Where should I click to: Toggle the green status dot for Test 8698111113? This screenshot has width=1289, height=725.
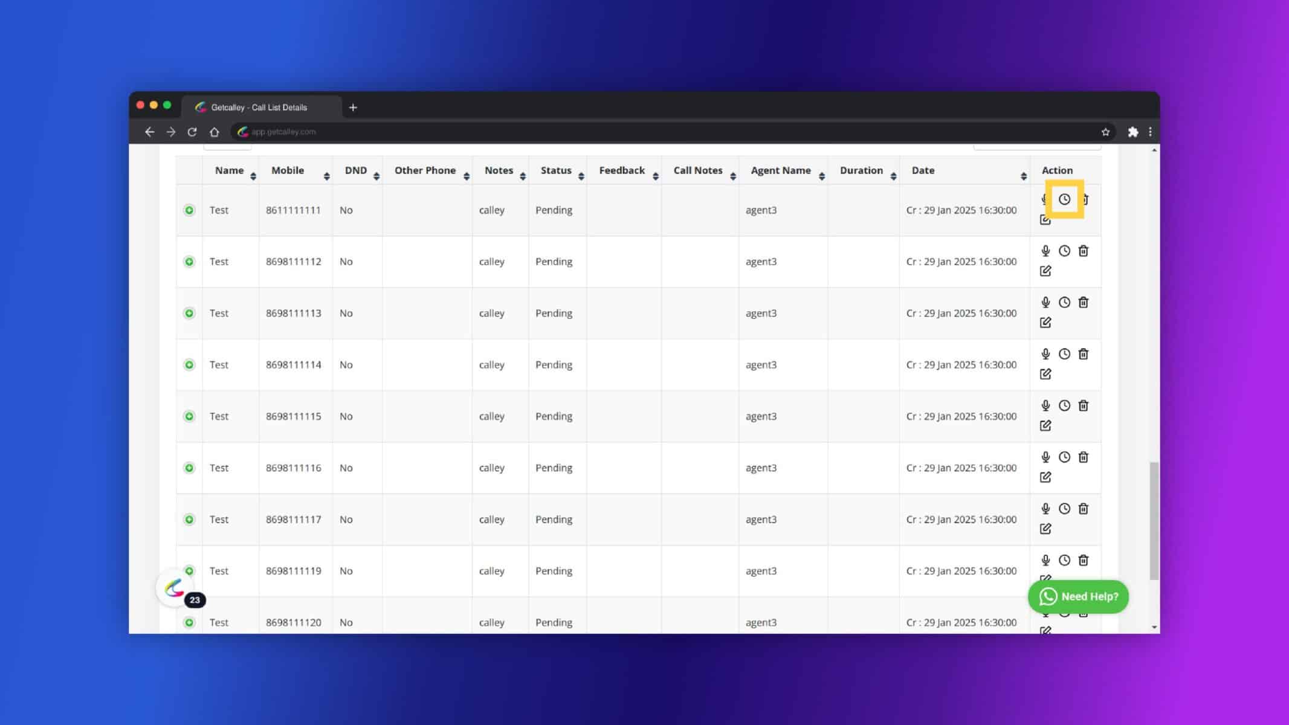click(189, 312)
